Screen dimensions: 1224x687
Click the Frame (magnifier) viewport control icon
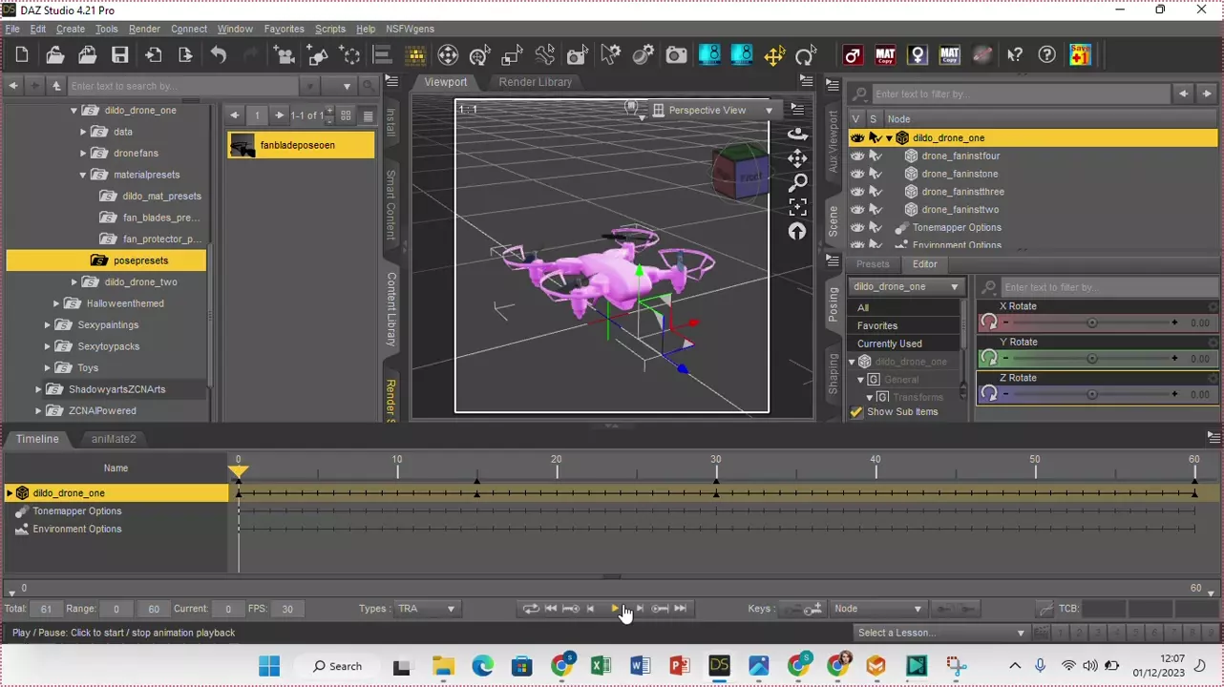click(x=797, y=182)
